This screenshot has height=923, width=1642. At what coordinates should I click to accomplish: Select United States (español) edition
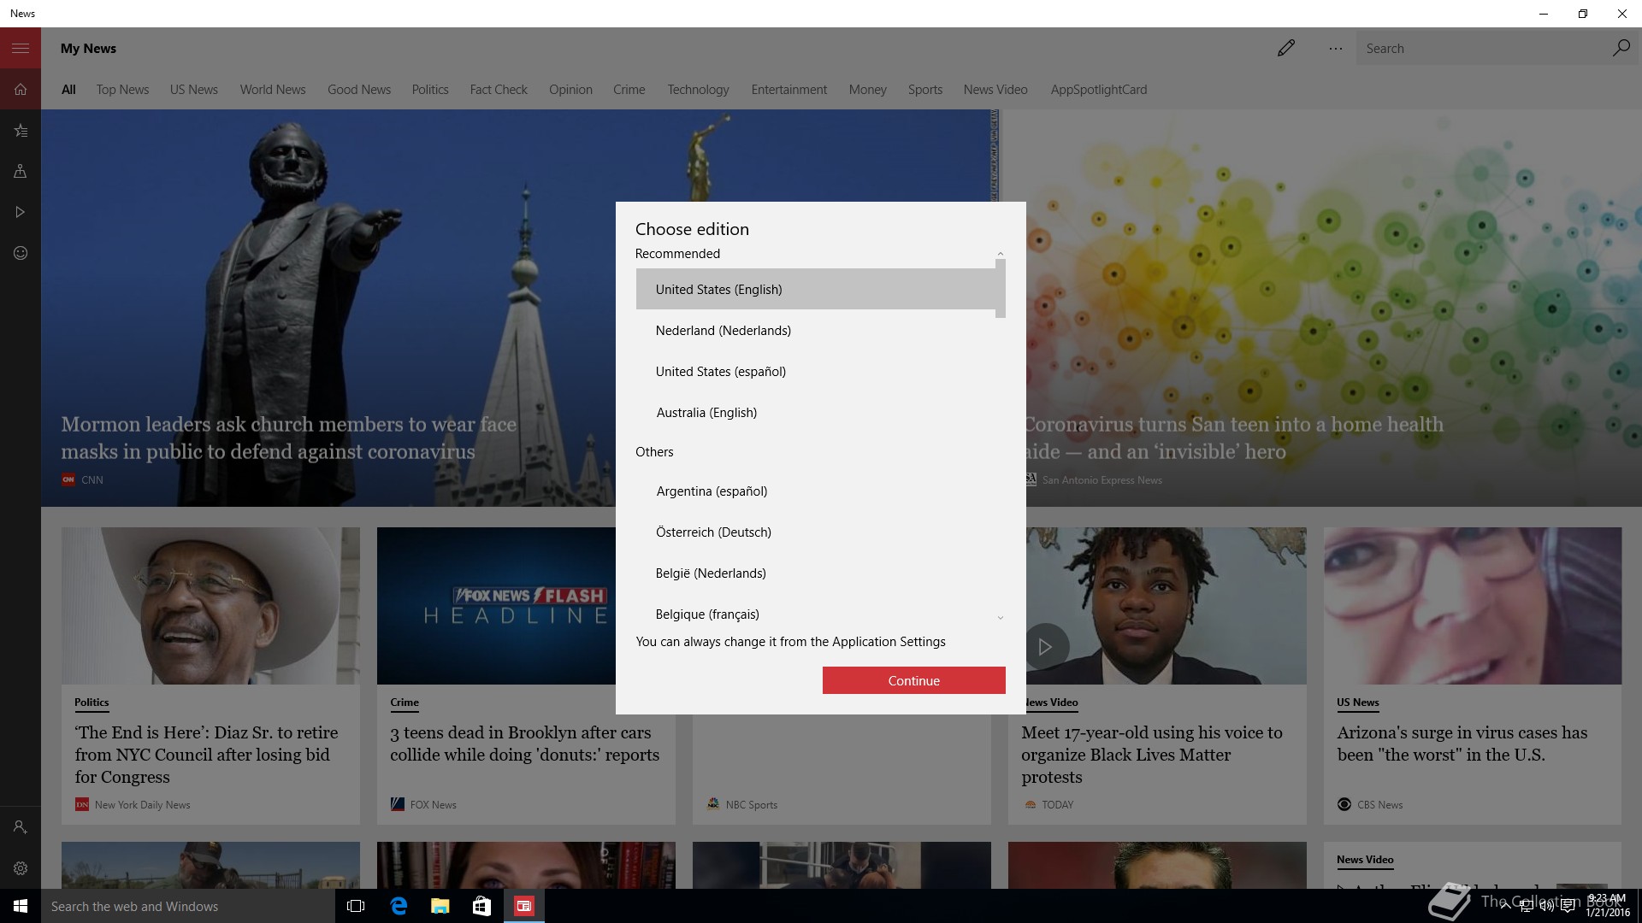(816, 371)
